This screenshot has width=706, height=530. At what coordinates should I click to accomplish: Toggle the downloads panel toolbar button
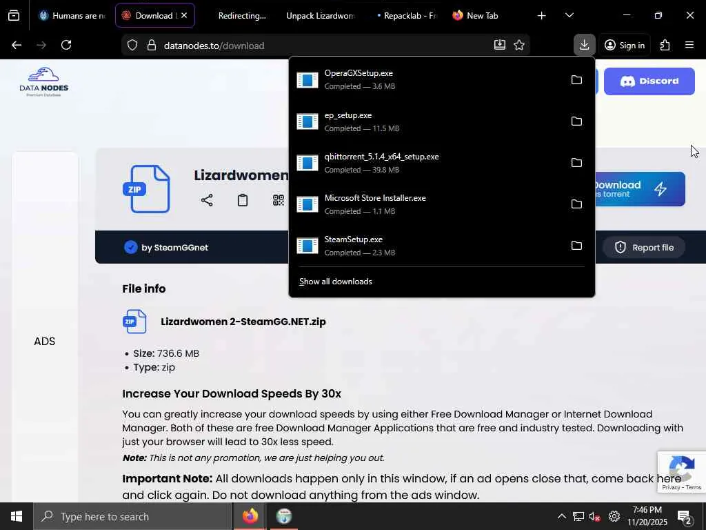(x=585, y=45)
